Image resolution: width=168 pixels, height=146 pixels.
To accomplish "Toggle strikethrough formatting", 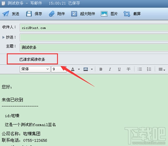I will pyautogui.click(x=128, y=69).
